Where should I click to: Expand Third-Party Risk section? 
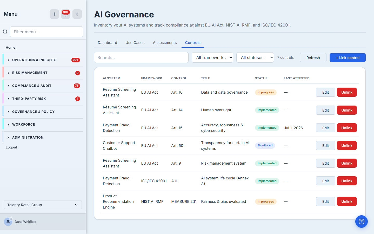point(43,99)
